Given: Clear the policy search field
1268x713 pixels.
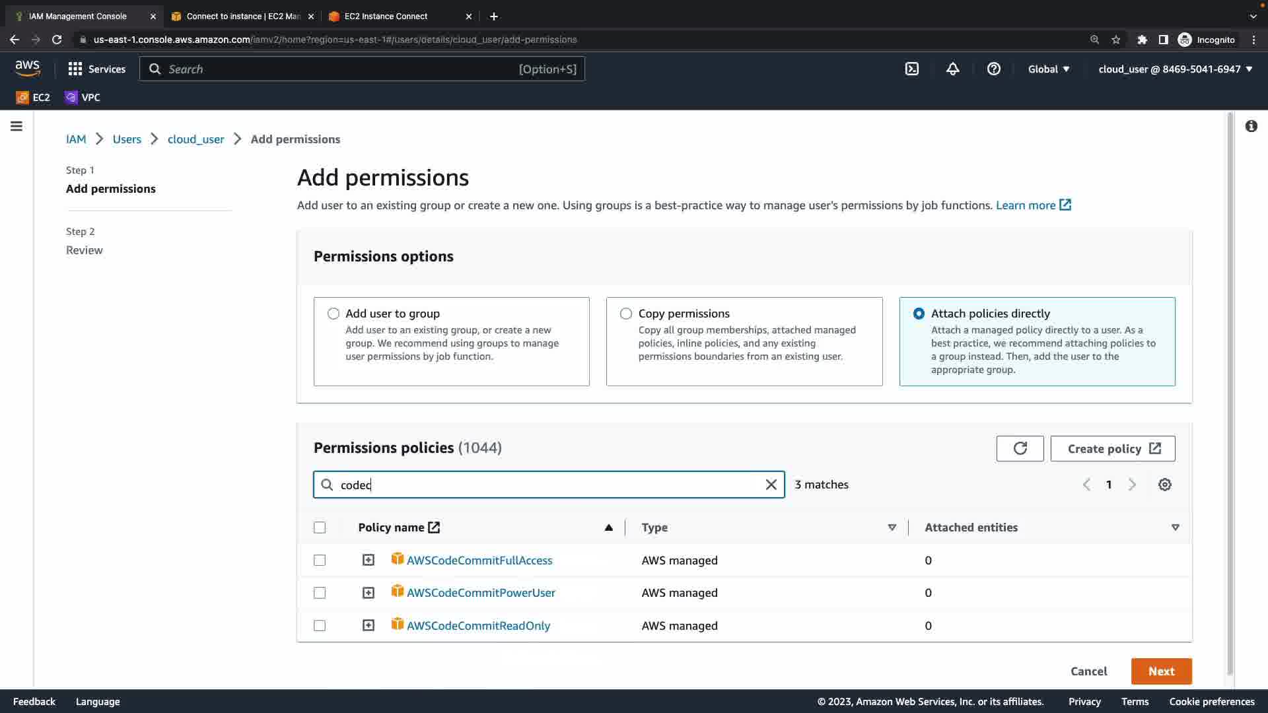Looking at the screenshot, I should [x=771, y=485].
